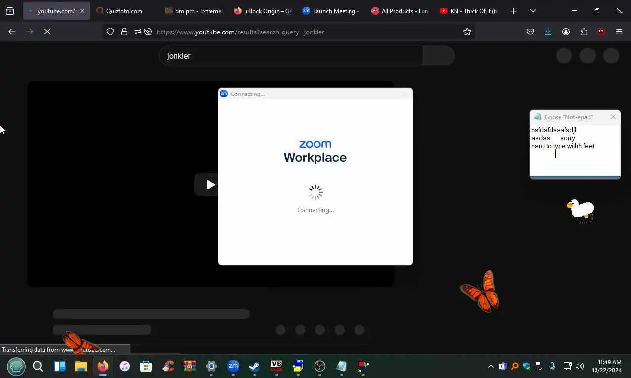This screenshot has height=378, width=631.
Task: Open tracking protection shield info
Action: [x=110, y=31]
